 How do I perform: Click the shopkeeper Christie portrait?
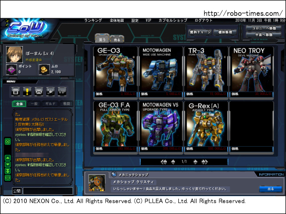[97, 183]
